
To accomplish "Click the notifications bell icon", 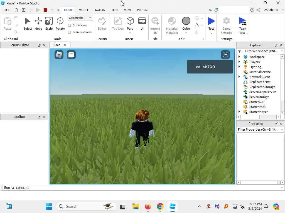I will point(216,10).
